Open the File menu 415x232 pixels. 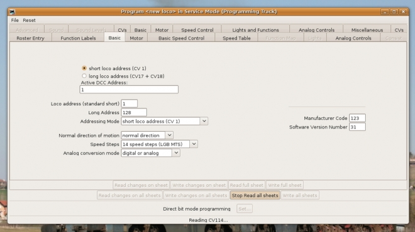(x=15, y=20)
